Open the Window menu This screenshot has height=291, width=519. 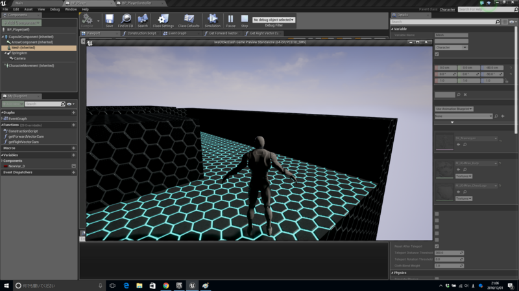(x=71, y=9)
